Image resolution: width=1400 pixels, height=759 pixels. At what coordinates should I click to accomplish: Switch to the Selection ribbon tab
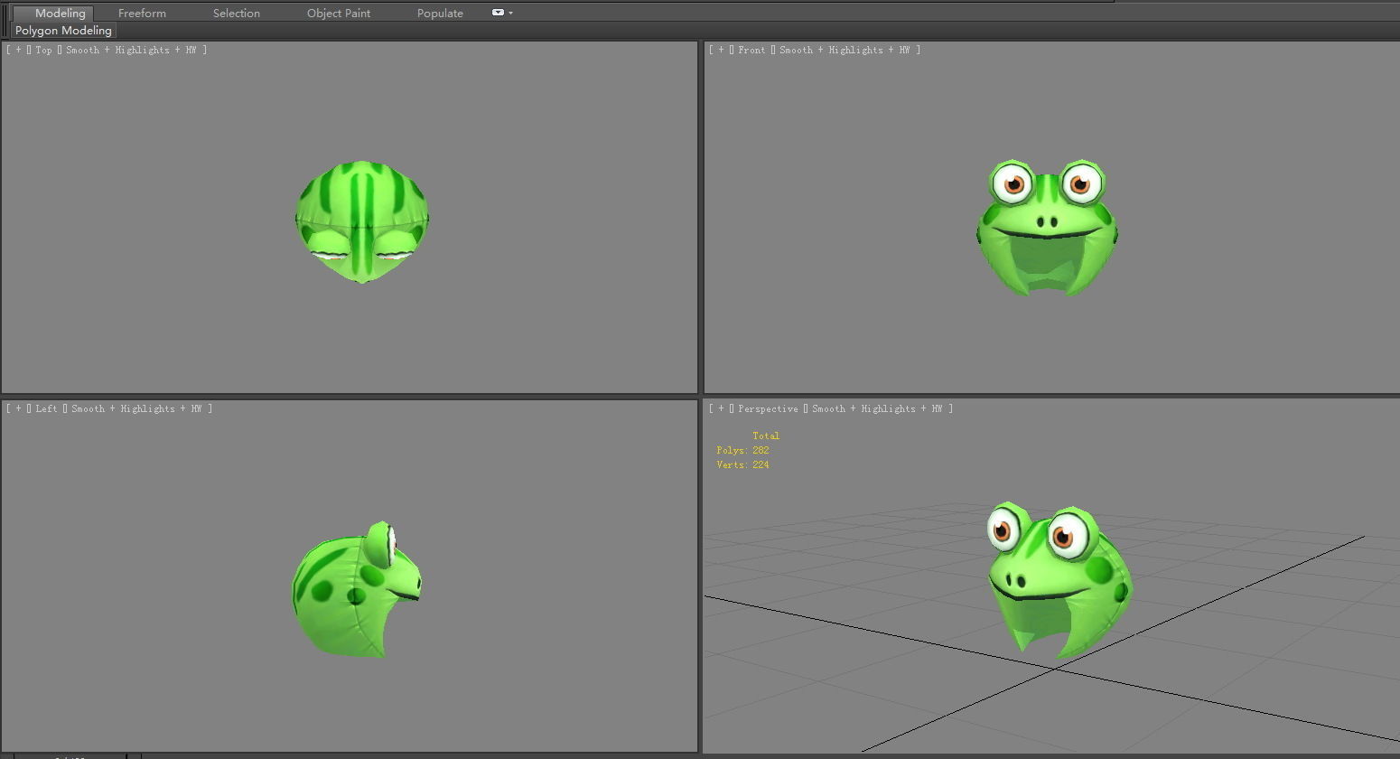pos(236,13)
